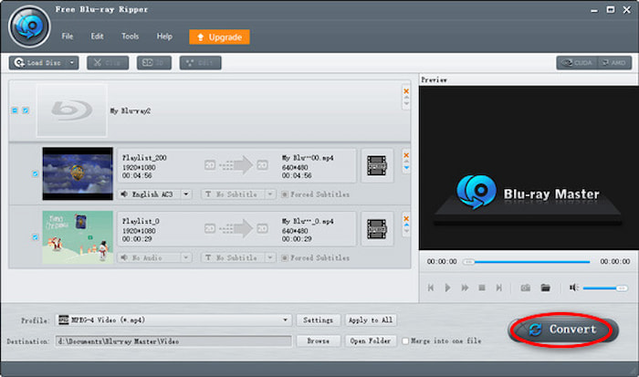Click Playlist_0 output name My Blu~~_0.mp4
Viewport: 639px width, 377px height.
(x=308, y=222)
